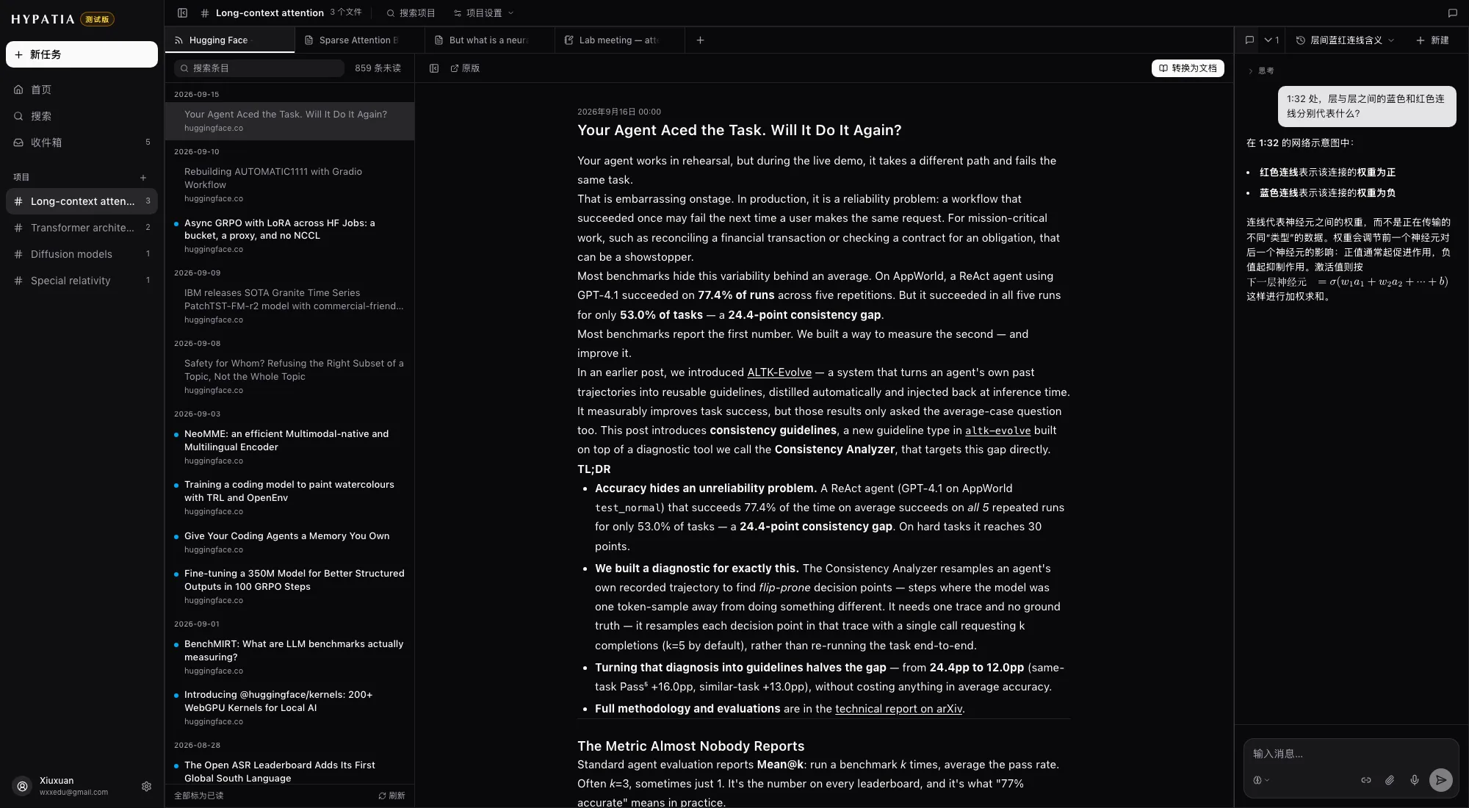
Task: Open 'Training a coding model to paint watercolours'
Action: pyautogui.click(x=289, y=497)
